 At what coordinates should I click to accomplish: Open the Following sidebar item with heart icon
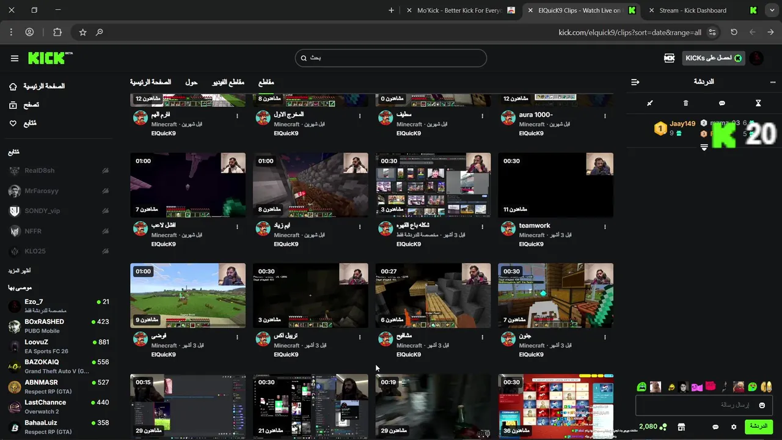coord(23,123)
